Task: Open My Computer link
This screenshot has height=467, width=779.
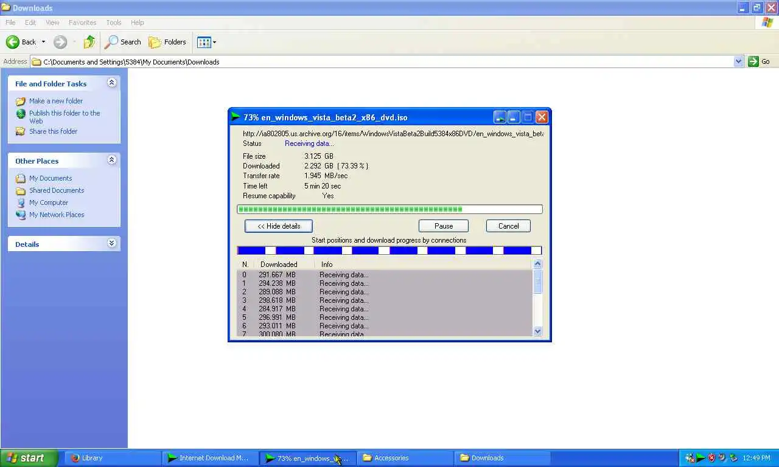Action: 49,202
